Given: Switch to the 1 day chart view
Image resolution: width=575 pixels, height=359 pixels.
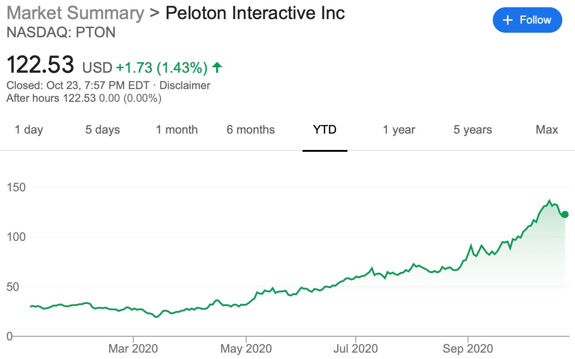Looking at the screenshot, I should 29,130.
